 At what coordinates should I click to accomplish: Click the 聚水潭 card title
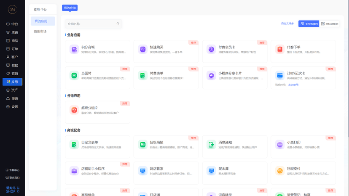click(x=223, y=168)
